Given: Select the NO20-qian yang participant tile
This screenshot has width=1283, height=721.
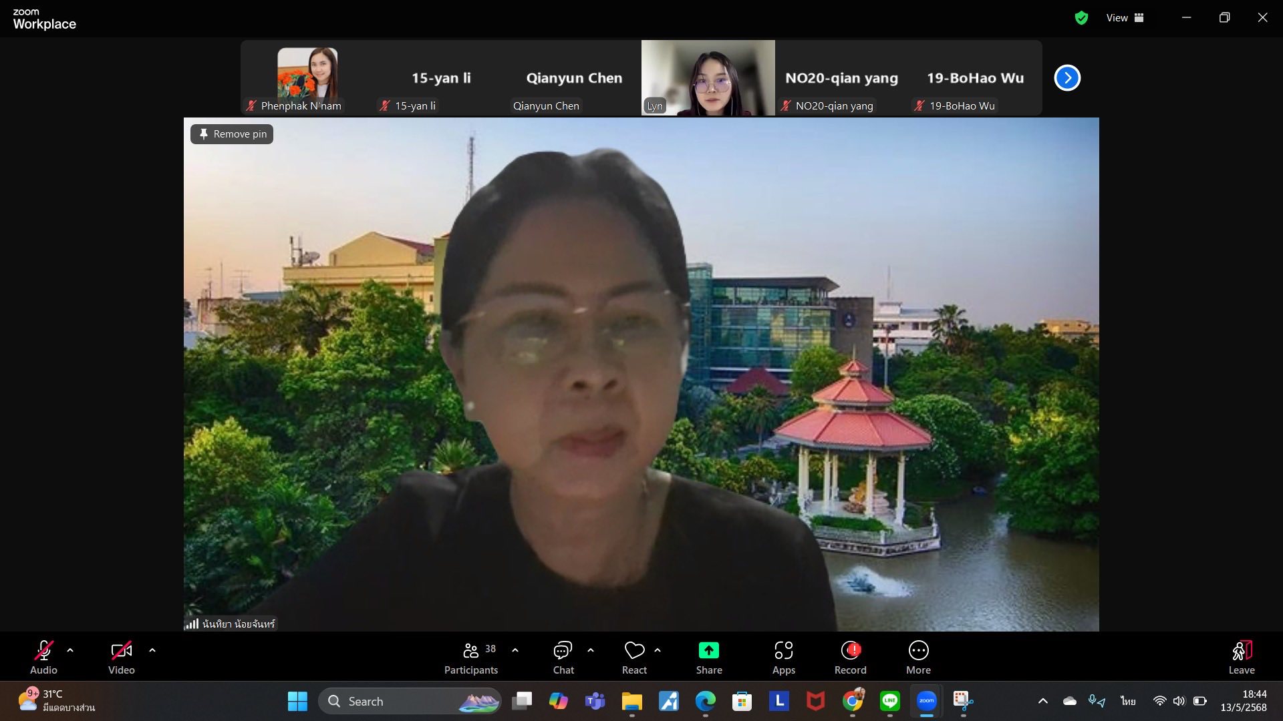Looking at the screenshot, I should click(841, 77).
